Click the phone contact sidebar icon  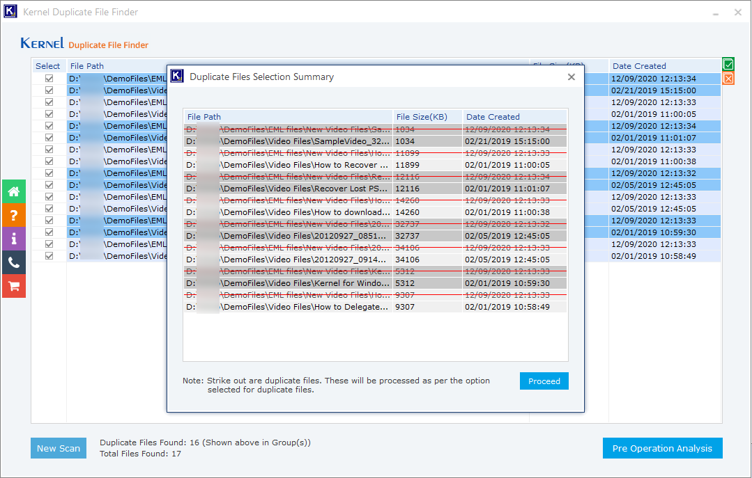click(x=14, y=262)
